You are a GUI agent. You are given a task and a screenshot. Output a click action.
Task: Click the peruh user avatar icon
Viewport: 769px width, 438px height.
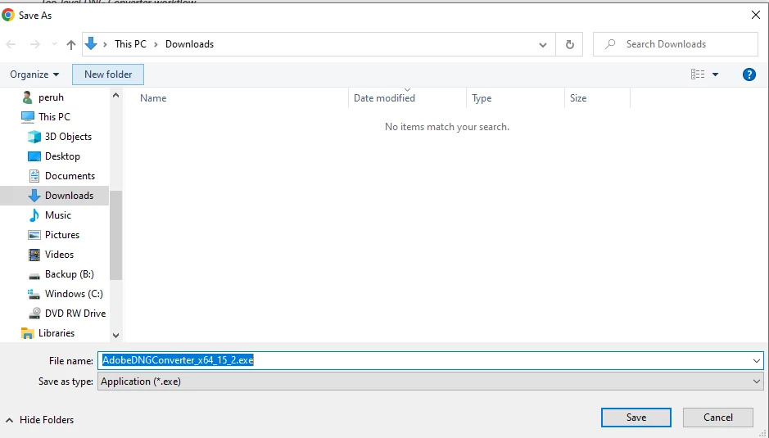(x=28, y=97)
